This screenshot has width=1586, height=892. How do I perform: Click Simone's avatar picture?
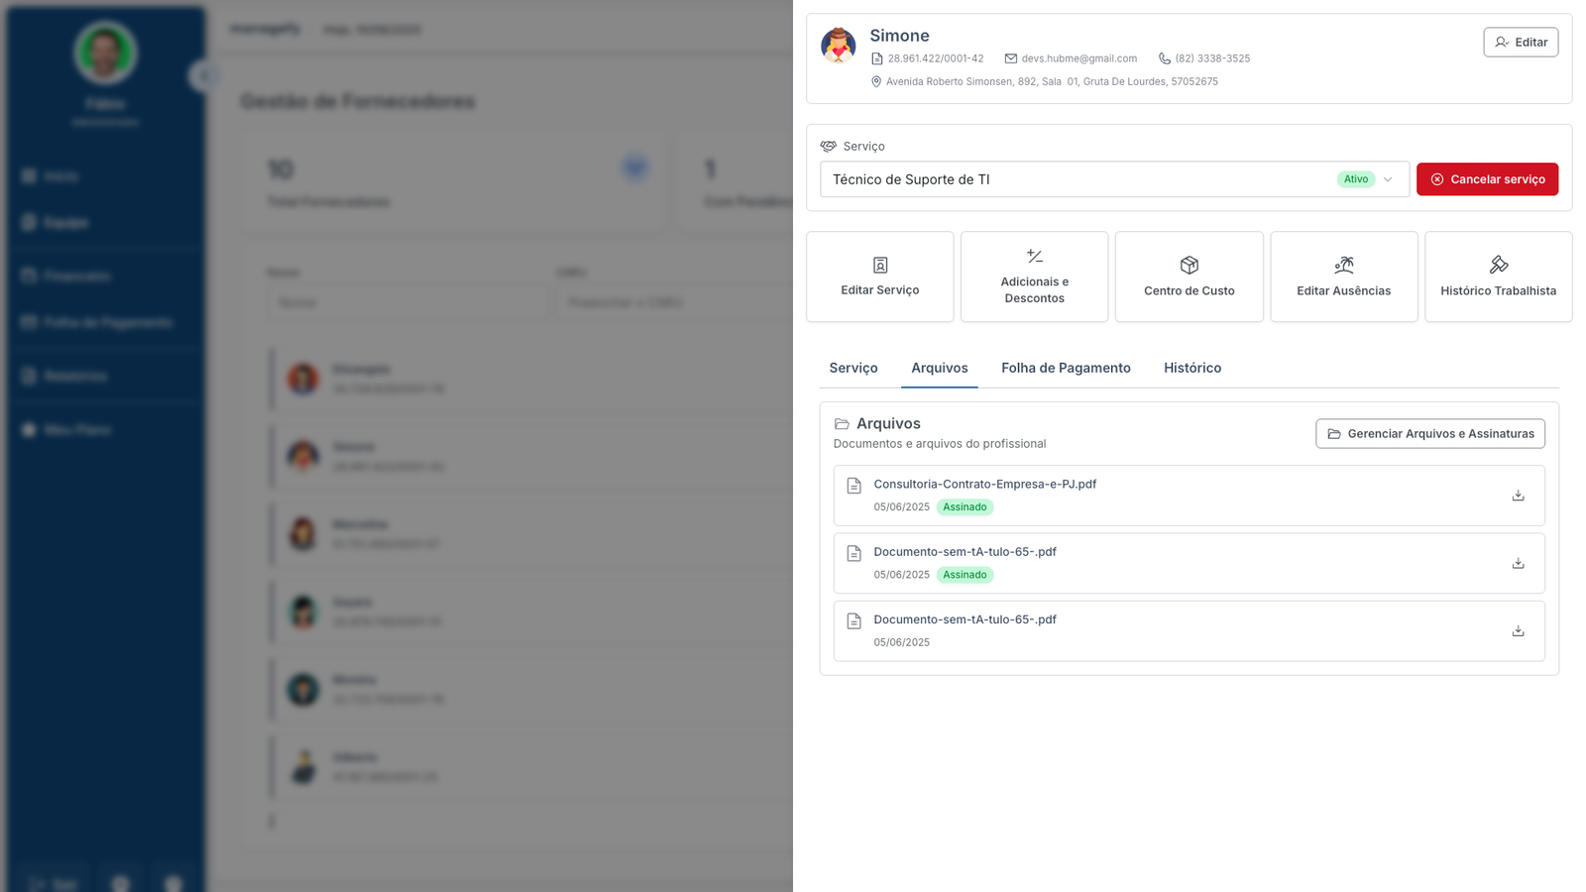[x=839, y=46]
